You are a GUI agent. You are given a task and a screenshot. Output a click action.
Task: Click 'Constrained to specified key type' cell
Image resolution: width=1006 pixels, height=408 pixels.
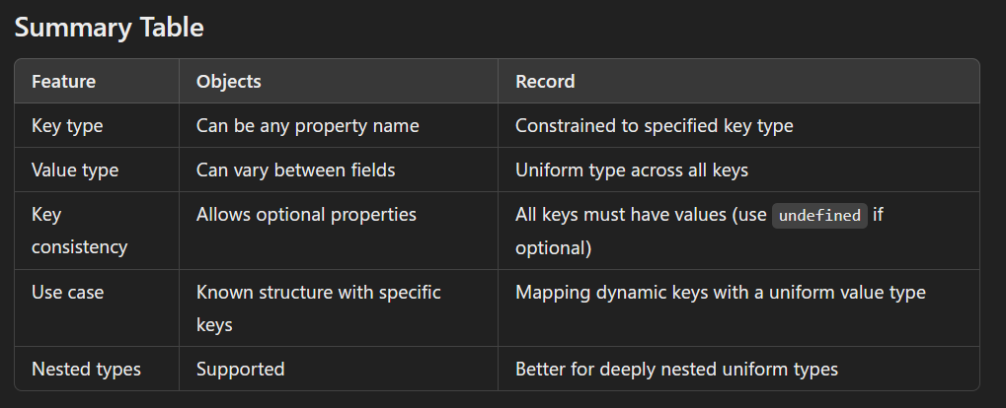[x=654, y=126]
